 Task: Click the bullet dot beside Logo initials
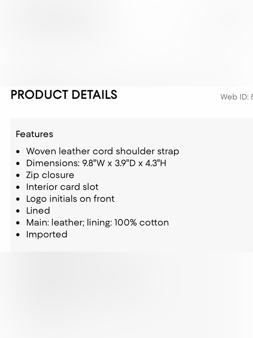(18, 200)
